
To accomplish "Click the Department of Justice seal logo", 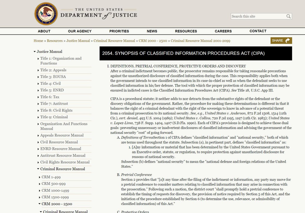I will point(46,14).
